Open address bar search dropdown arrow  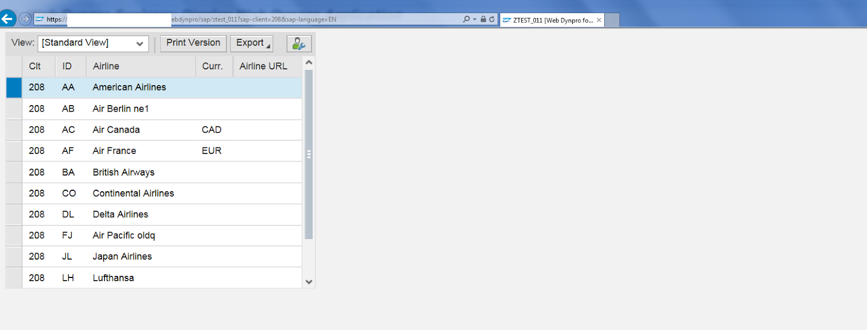(x=475, y=19)
